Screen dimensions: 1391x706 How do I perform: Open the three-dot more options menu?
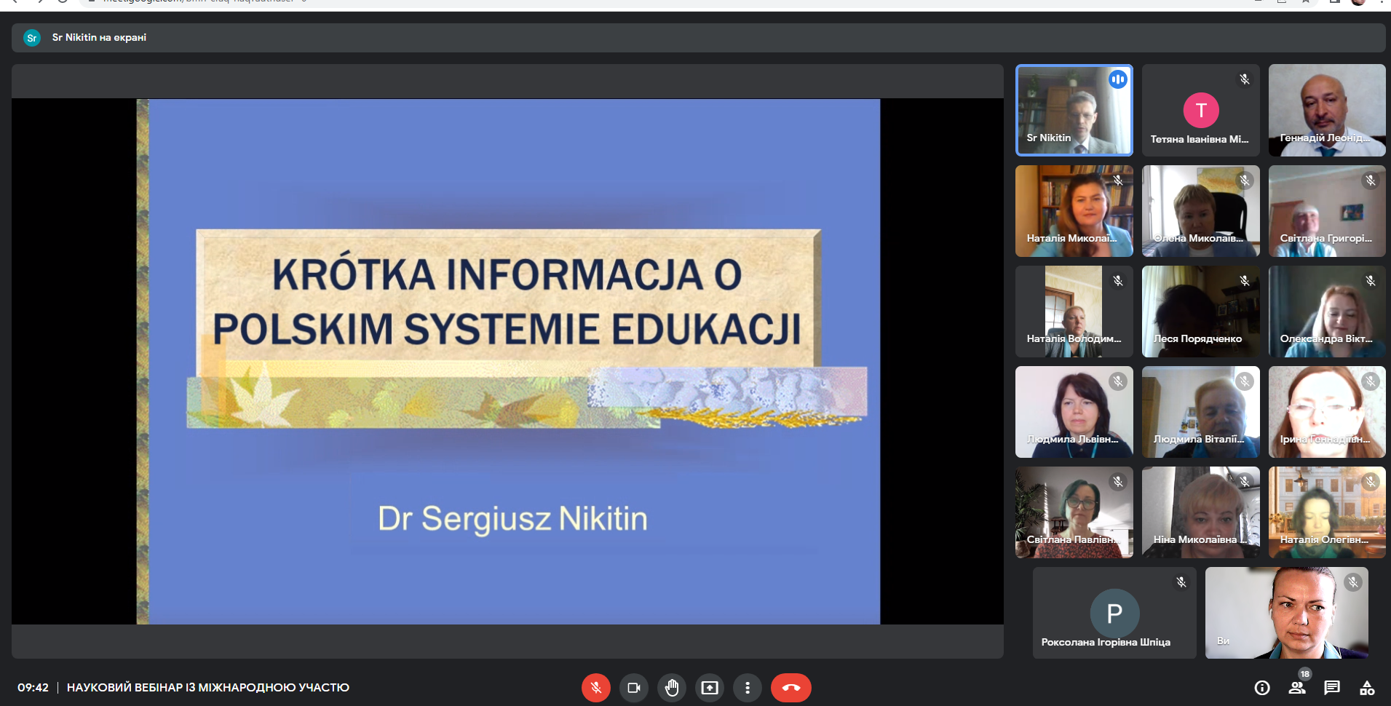pos(747,688)
